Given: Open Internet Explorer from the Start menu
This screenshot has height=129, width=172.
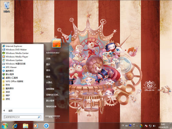Looking at the screenshot, I should pos(14,46).
